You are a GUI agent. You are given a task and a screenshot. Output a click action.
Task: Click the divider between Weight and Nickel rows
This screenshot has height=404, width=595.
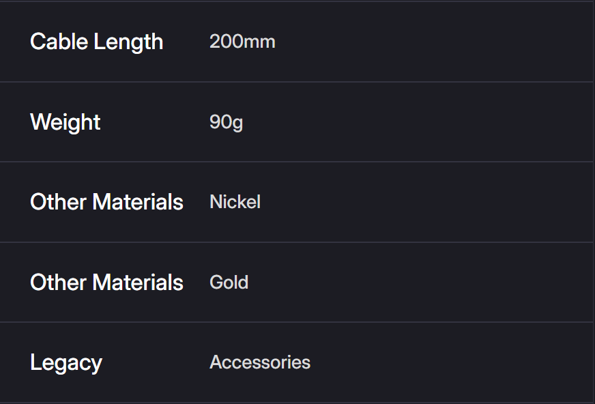(297, 162)
